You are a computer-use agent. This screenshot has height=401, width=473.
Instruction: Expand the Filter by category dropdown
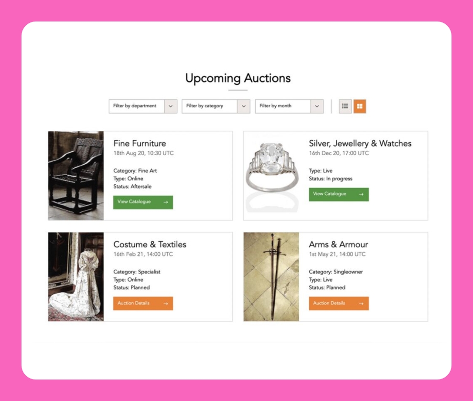[216, 106]
